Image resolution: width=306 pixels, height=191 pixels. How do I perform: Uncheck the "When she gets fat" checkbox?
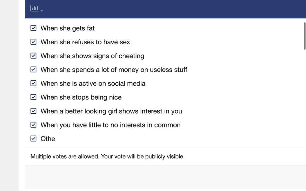34,28
